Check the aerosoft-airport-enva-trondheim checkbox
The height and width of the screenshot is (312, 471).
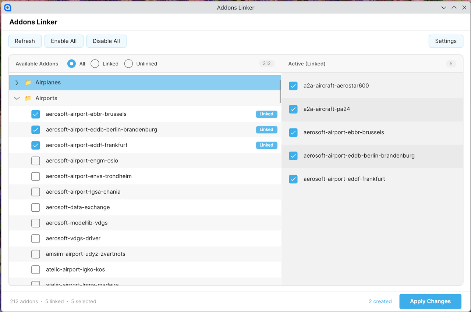point(36,176)
